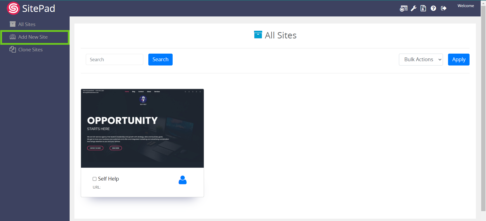Open All Sites in the sidebar

(x=27, y=24)
